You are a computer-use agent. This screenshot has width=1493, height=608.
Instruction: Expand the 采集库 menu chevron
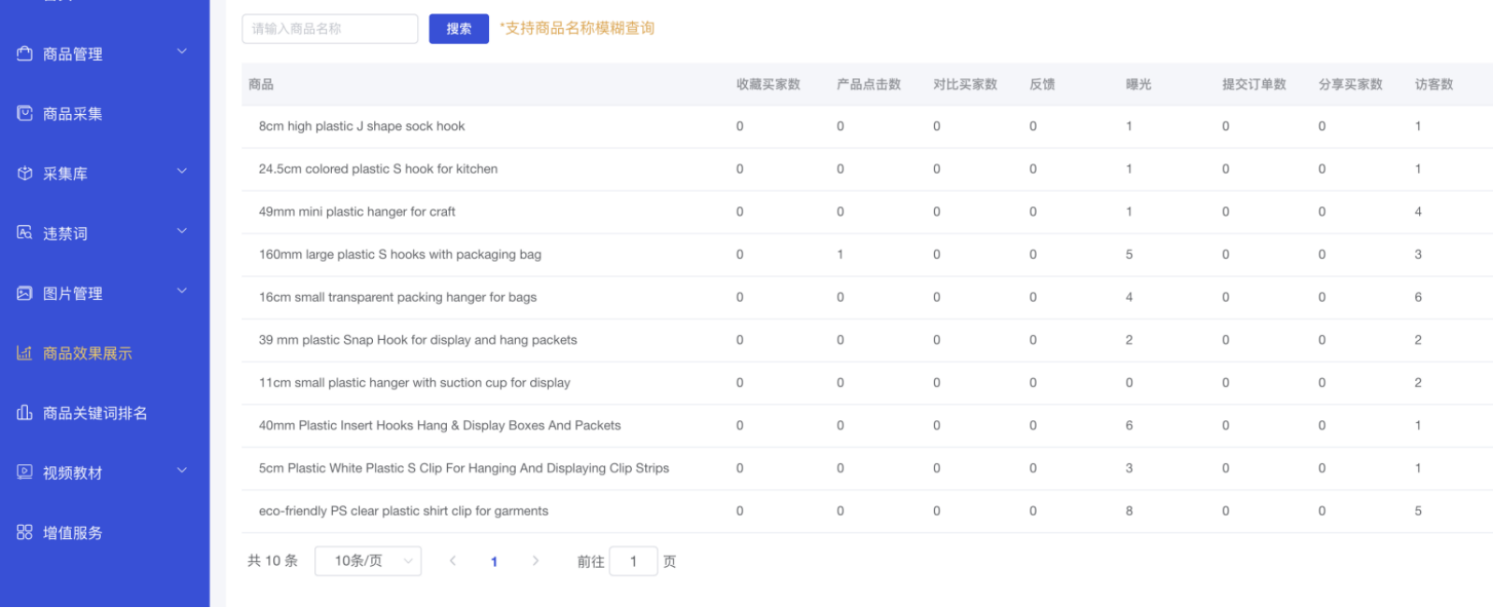[182, 171]
